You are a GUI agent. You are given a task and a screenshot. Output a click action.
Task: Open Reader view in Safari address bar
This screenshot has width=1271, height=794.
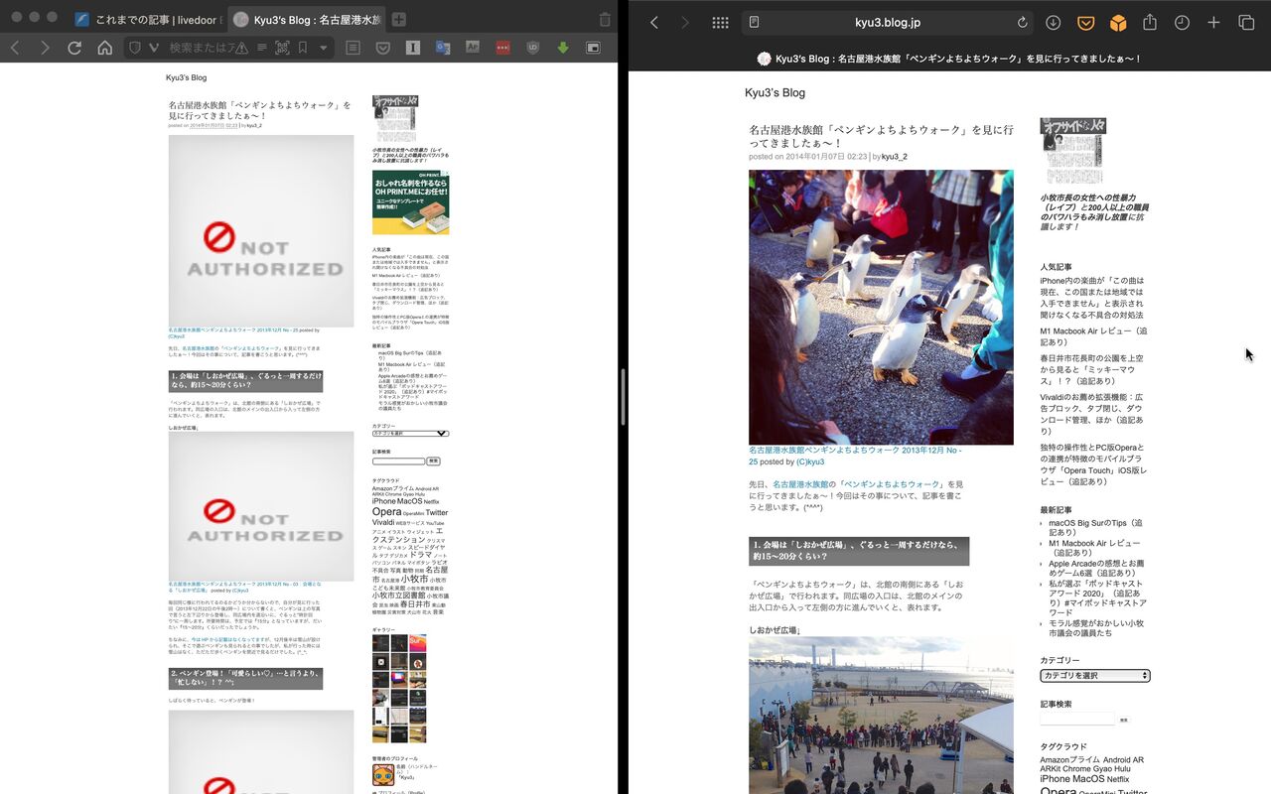tap(755, 23)
